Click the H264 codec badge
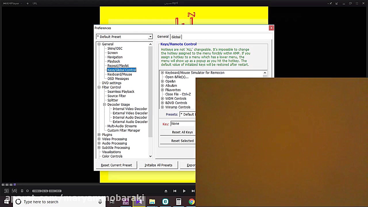This screenshot has height=207, width=368. point(37,191)
